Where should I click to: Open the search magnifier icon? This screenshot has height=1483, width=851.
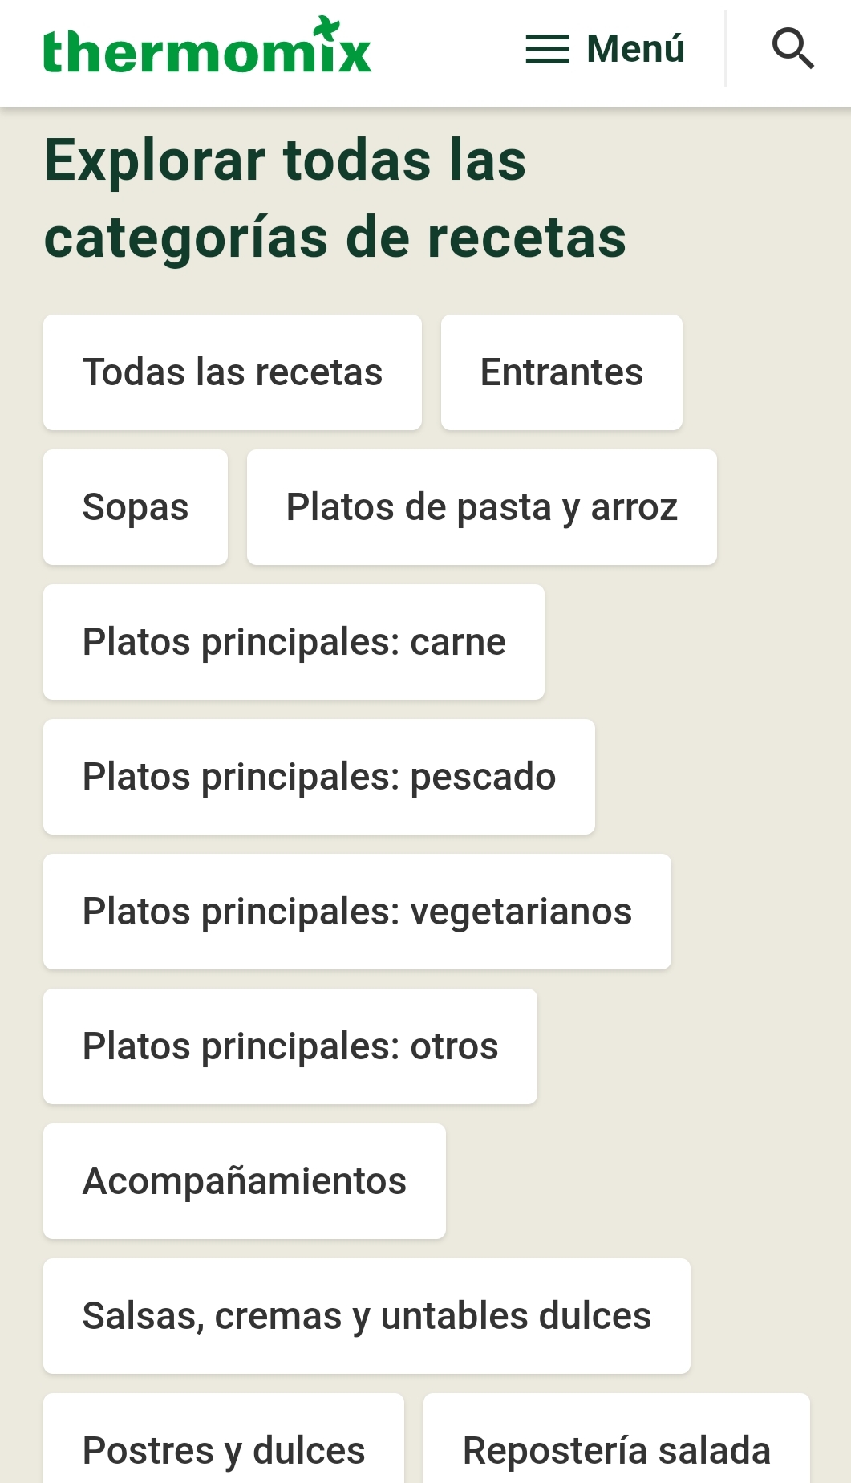[792, 48]
